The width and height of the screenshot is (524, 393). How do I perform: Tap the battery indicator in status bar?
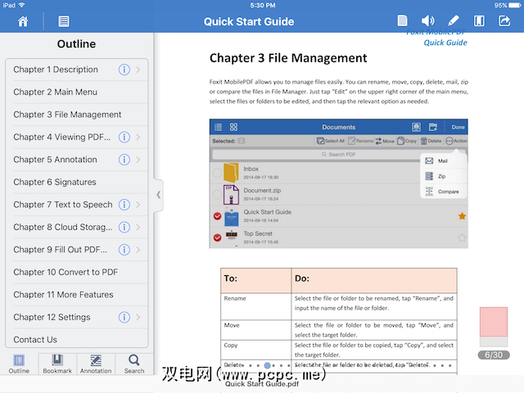(515, 6)
